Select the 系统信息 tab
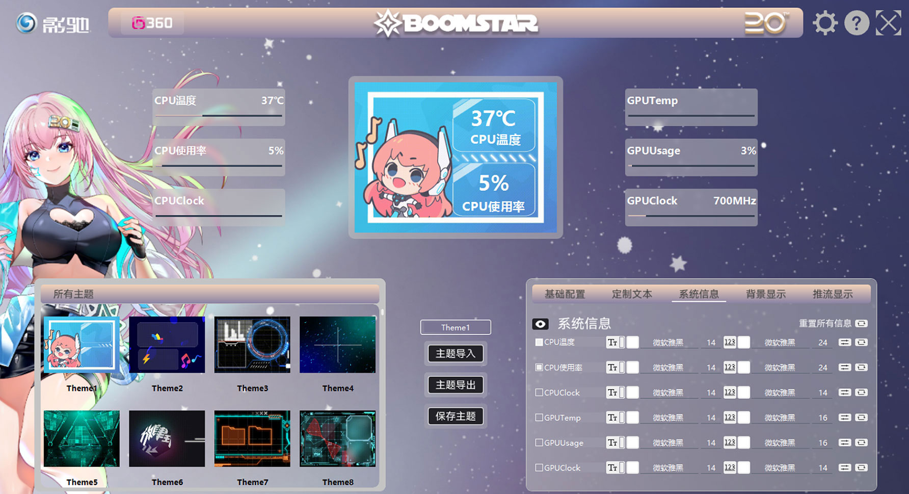The height and width of the screenshot is (494, 909). [x=699, y=294]
